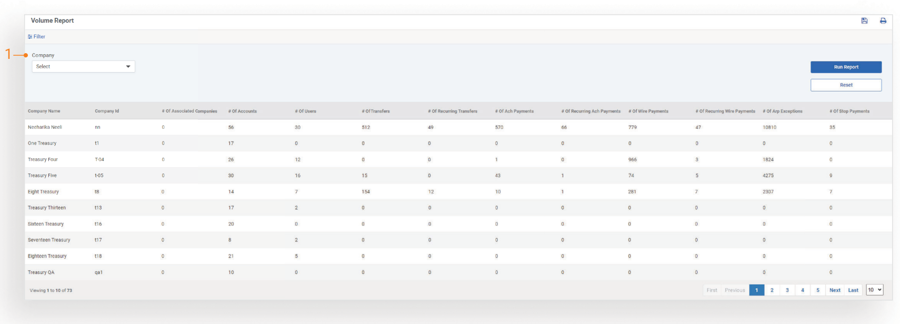Click the Last page link
The image size is (900, 324).
point(853,290)
